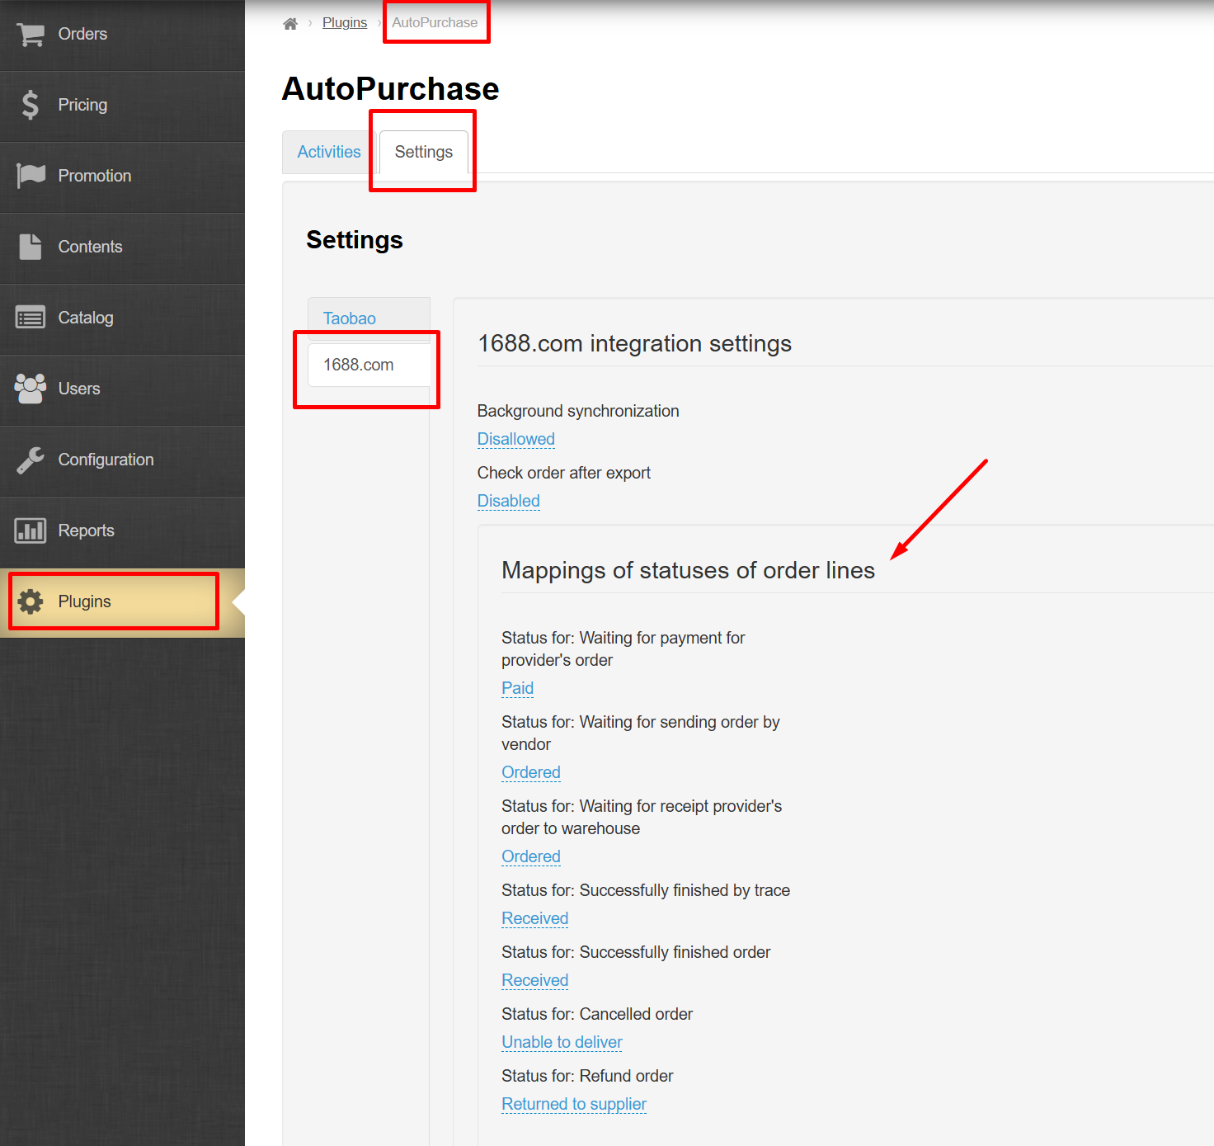
Task: Select the Settings tab in AutoPurchase
Action: tap(423, 152)
